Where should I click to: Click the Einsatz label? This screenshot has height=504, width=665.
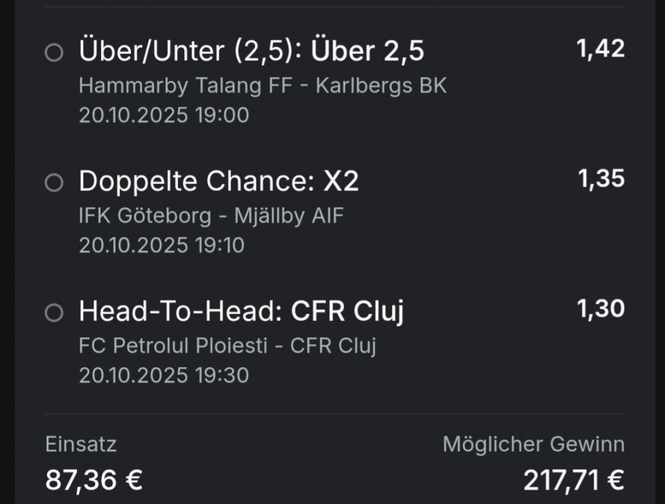[81, 444]
